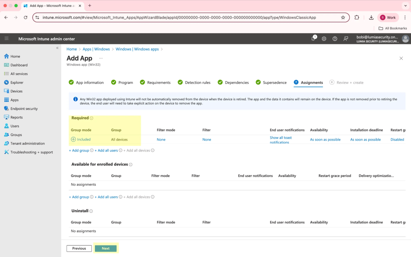Click Home breadcrumb link
The height and width of the screenshot is (257, 411).
(72, 49)
